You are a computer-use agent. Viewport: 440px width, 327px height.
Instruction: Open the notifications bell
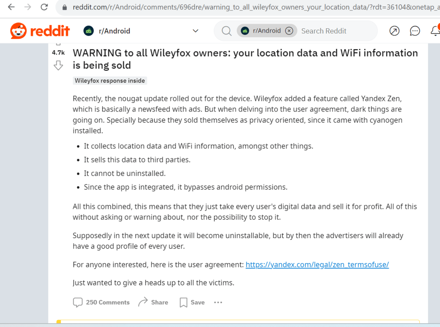(435, 31)
